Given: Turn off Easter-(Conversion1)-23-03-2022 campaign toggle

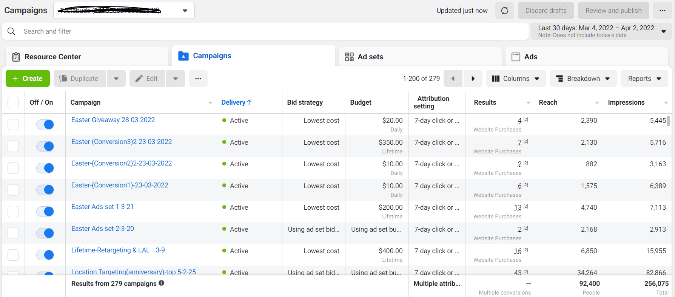Looking at the screenshot, I should (45, 190).
